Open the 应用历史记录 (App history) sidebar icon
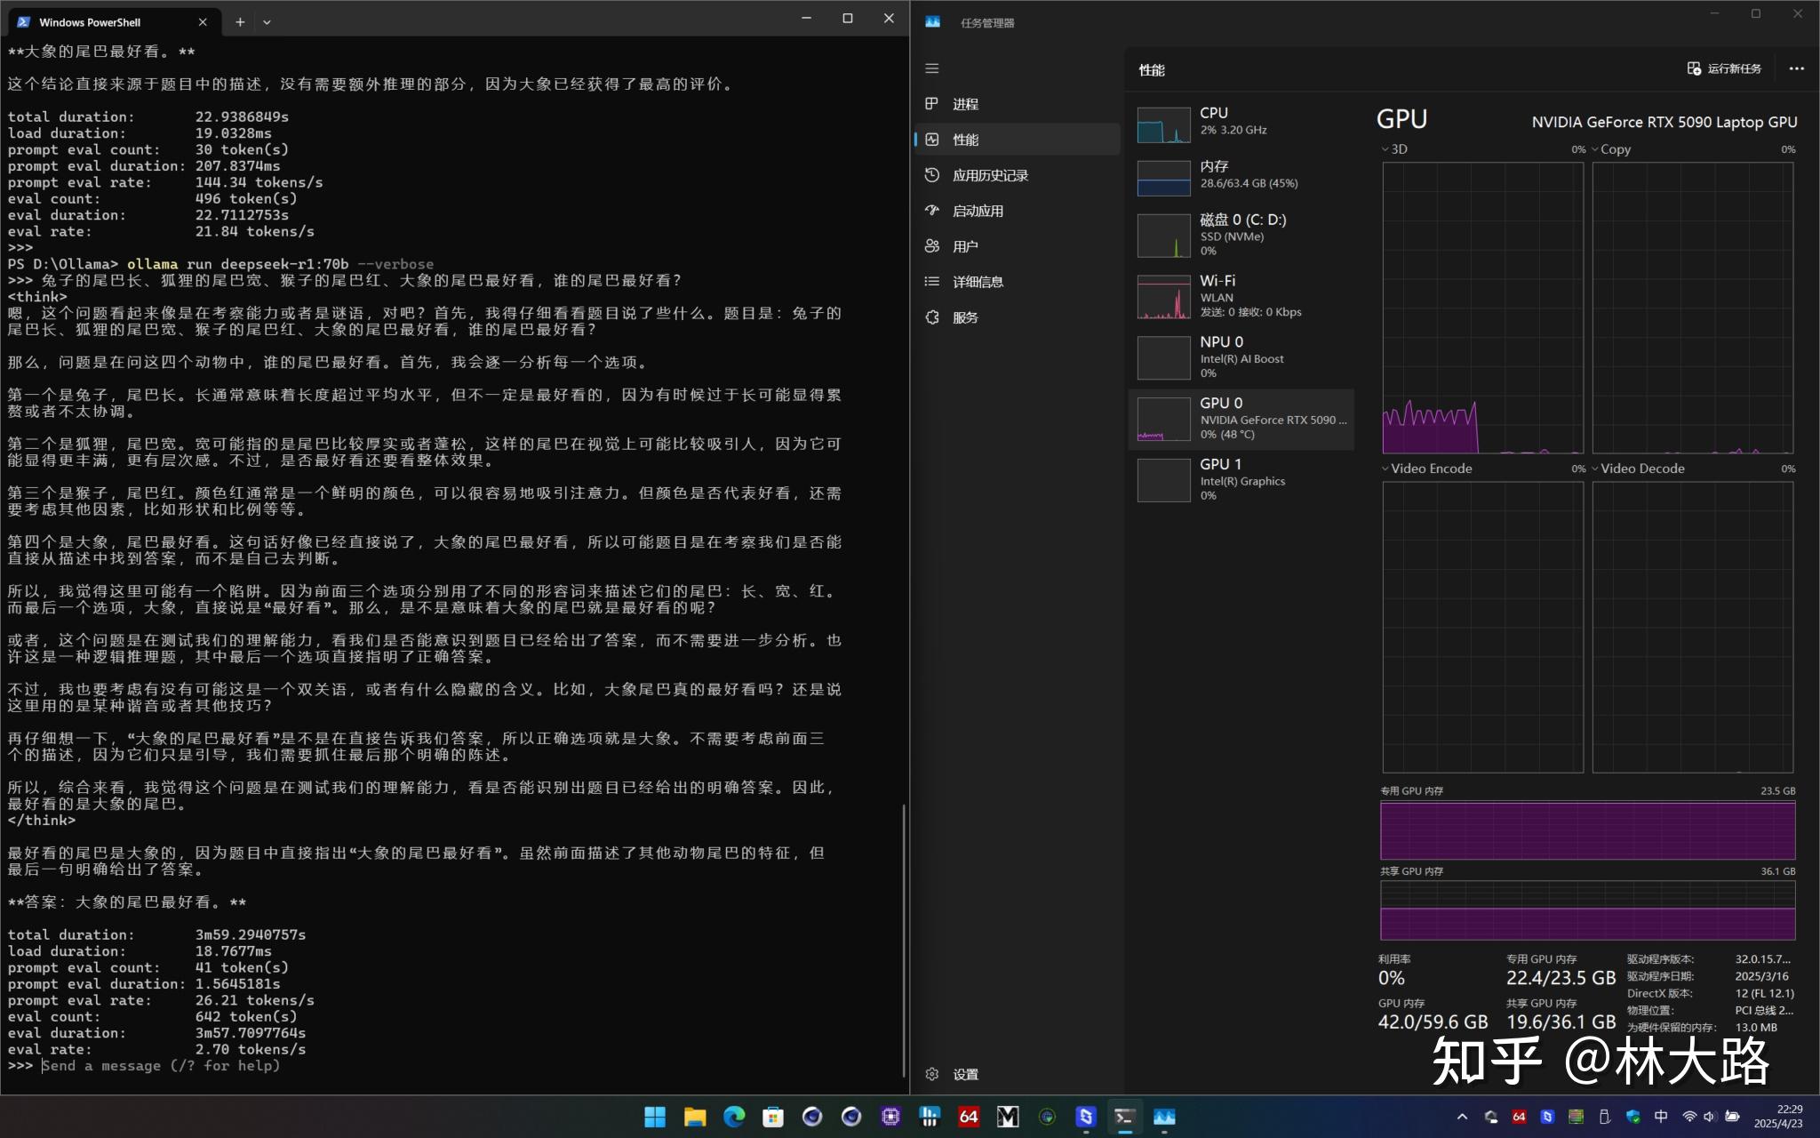 [x=932, y=175]
